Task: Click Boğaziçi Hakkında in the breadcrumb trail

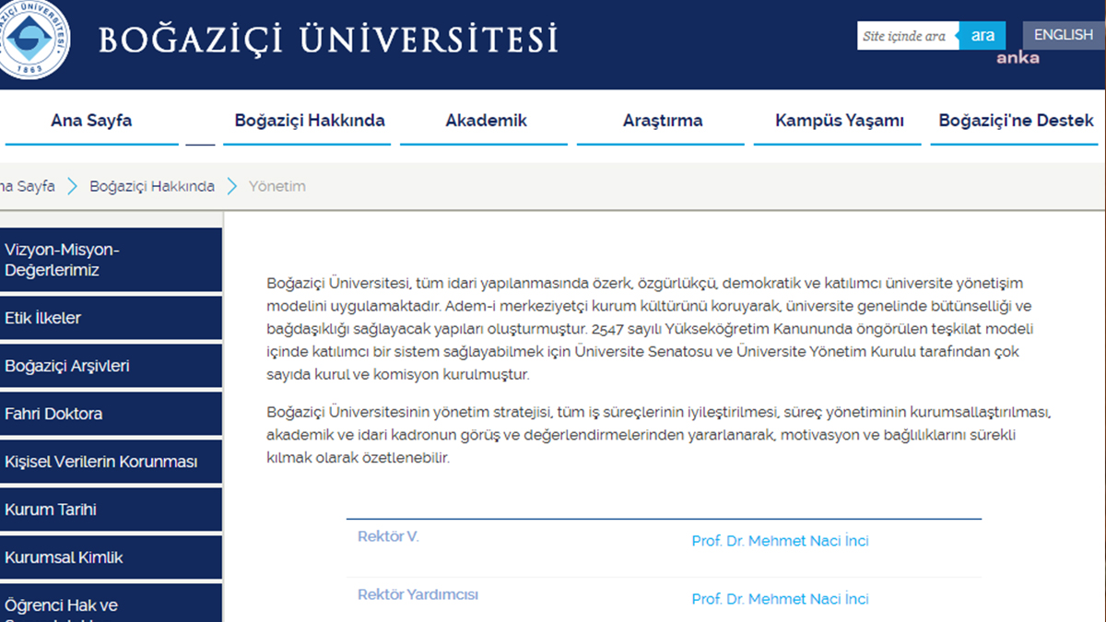Action: pyautogui.click(x=150, y=185)
